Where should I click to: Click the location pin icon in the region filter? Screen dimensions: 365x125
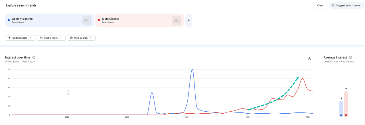pos(9,38)
